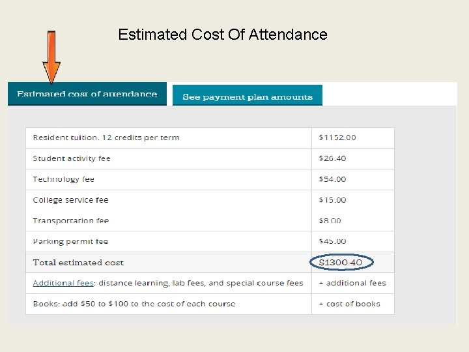The width and height of the screenshot is (469, 352).
Task: Select the College service fee row
Action: tap(70, 200)
